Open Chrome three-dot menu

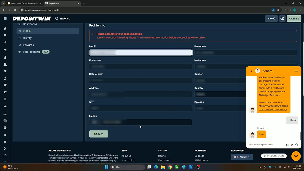click(x=300, y=10)
